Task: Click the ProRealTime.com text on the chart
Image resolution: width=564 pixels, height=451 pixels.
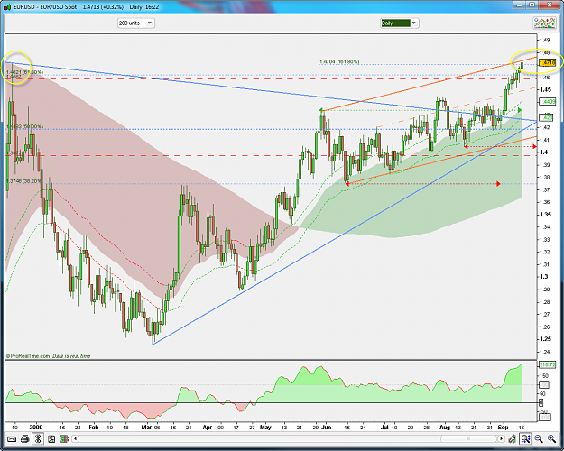Action: pyautogui.click(x=28, y=356)
